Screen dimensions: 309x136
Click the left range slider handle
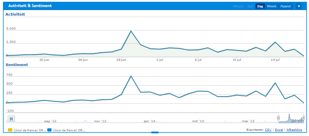(x=278, y=118)
